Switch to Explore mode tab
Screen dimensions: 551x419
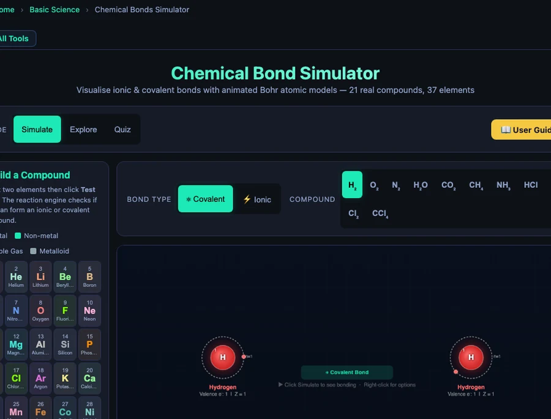pos(83,129)
